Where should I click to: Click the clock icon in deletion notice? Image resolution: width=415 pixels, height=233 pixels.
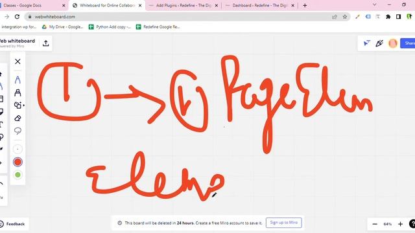(x=119, y=223)
